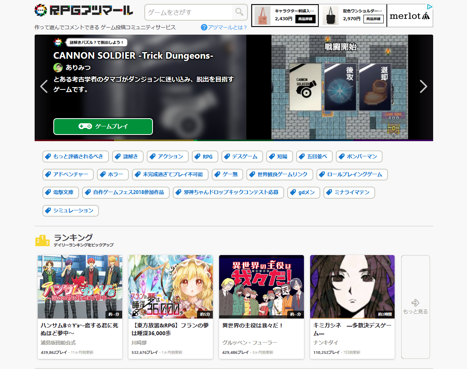
Task: Go to next carousel slide arrow
Action: click(x=423, y=86)
